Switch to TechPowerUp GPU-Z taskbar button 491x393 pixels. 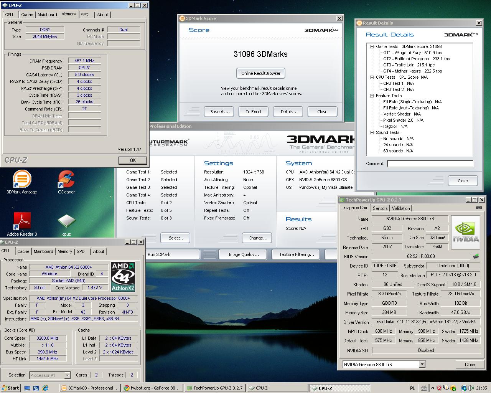(x=215, y=388)
